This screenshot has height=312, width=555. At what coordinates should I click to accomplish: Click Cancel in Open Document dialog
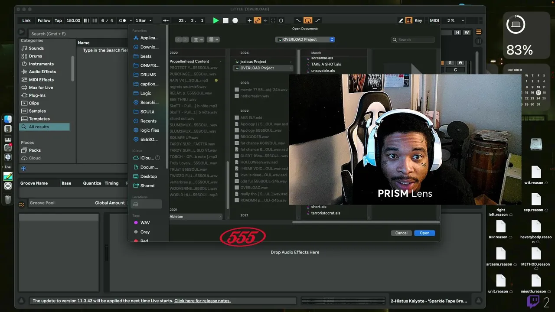click(x=401, y=233)
